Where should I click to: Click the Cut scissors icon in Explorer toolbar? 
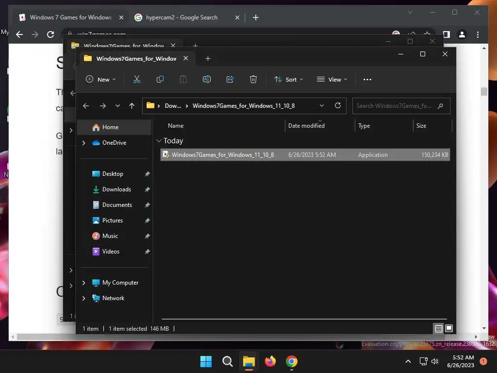[136, 79]
